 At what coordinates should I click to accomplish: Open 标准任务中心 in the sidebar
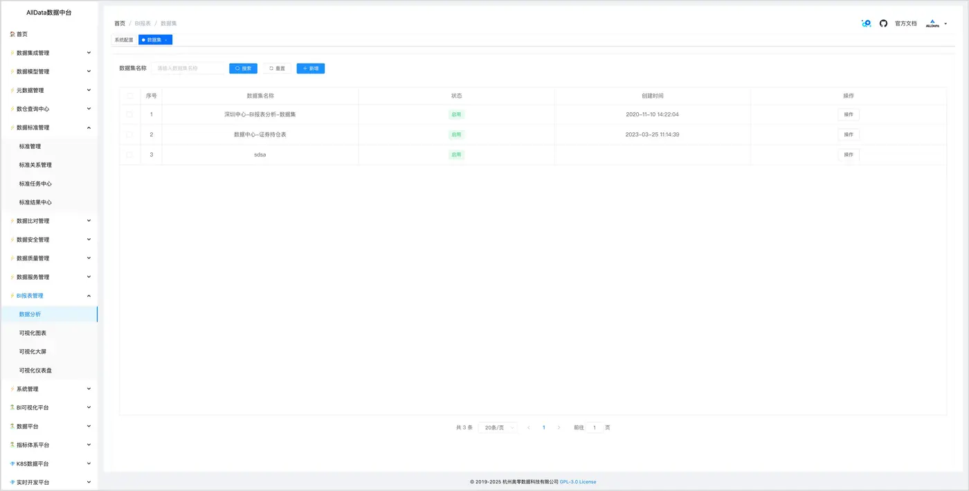(x=35, y=184)
